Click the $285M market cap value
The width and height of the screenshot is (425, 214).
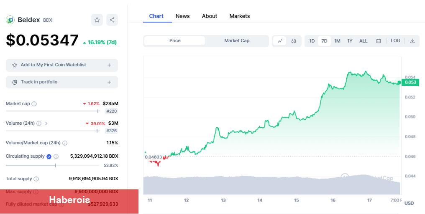point(110,104)
